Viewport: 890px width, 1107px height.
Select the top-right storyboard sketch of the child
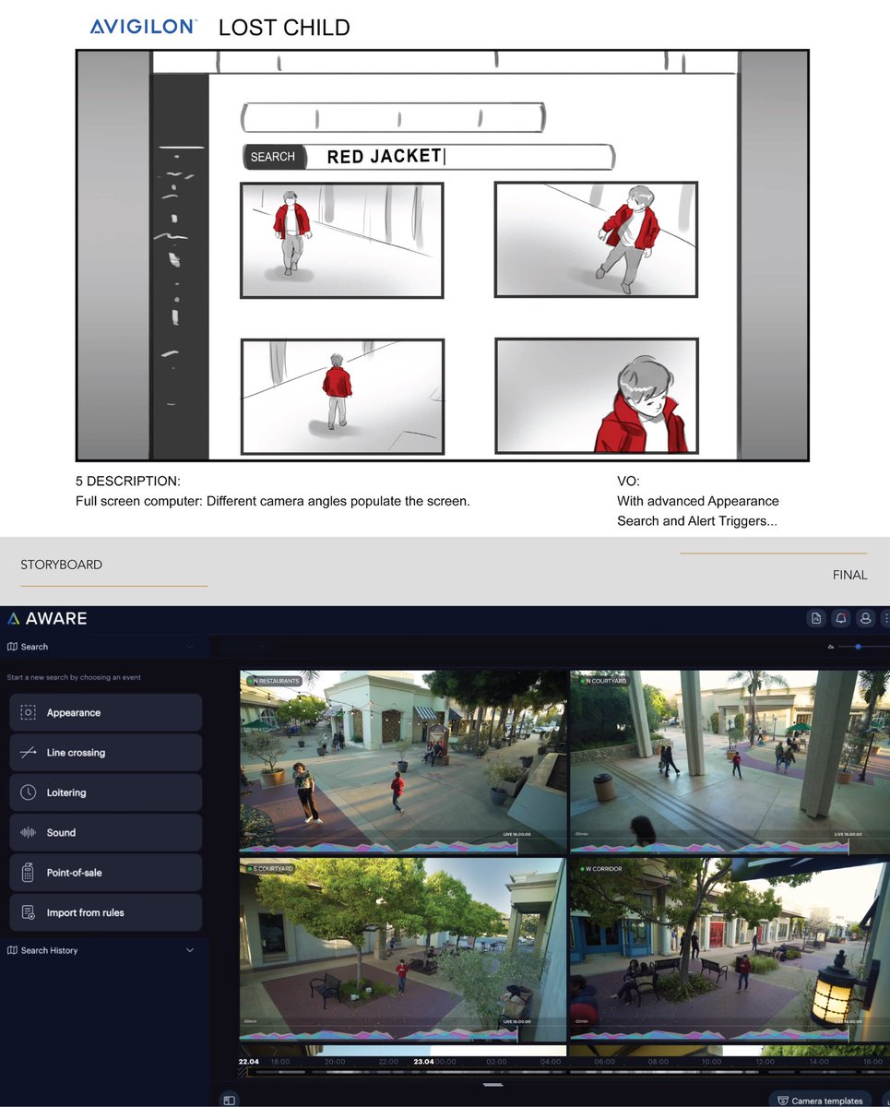(x=596, y=239)
